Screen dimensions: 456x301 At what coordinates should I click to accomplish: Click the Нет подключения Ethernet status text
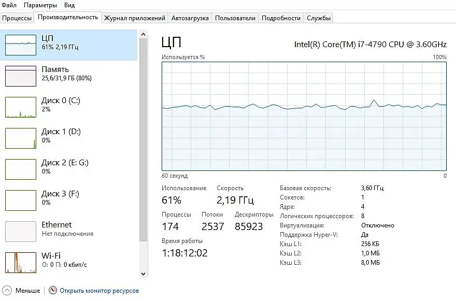click(67, 234)
